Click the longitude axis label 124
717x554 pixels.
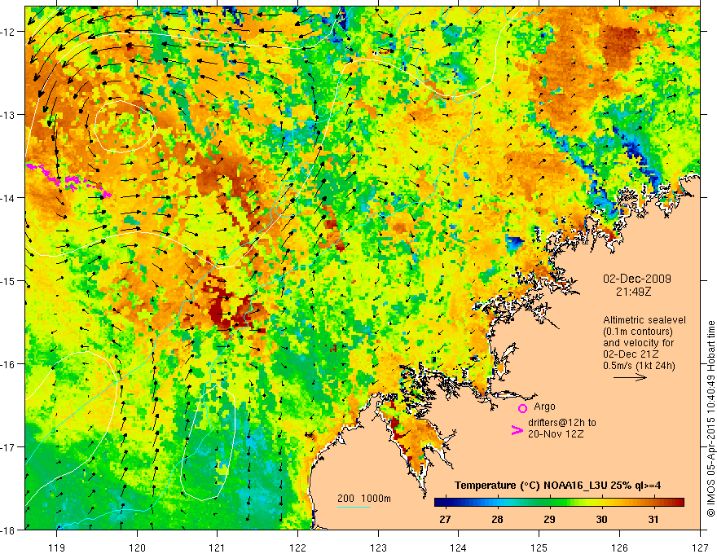tap(459, 548)
